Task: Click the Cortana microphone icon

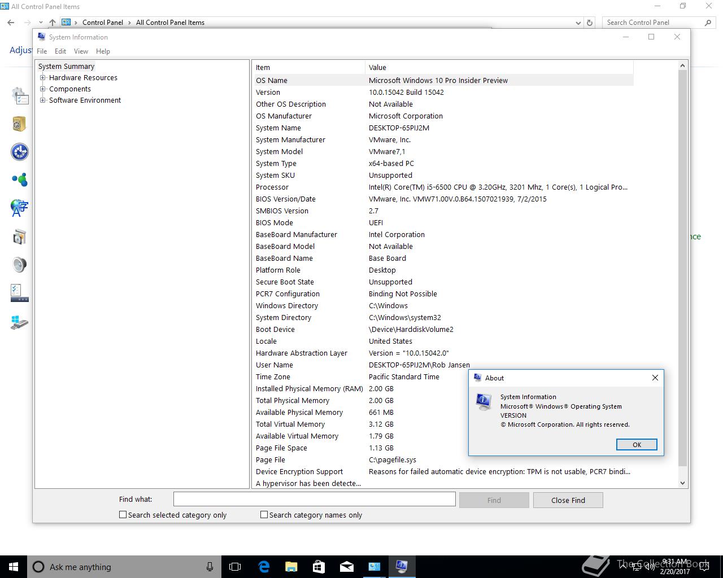Action: pyautogui.click(x=210, y=567)
